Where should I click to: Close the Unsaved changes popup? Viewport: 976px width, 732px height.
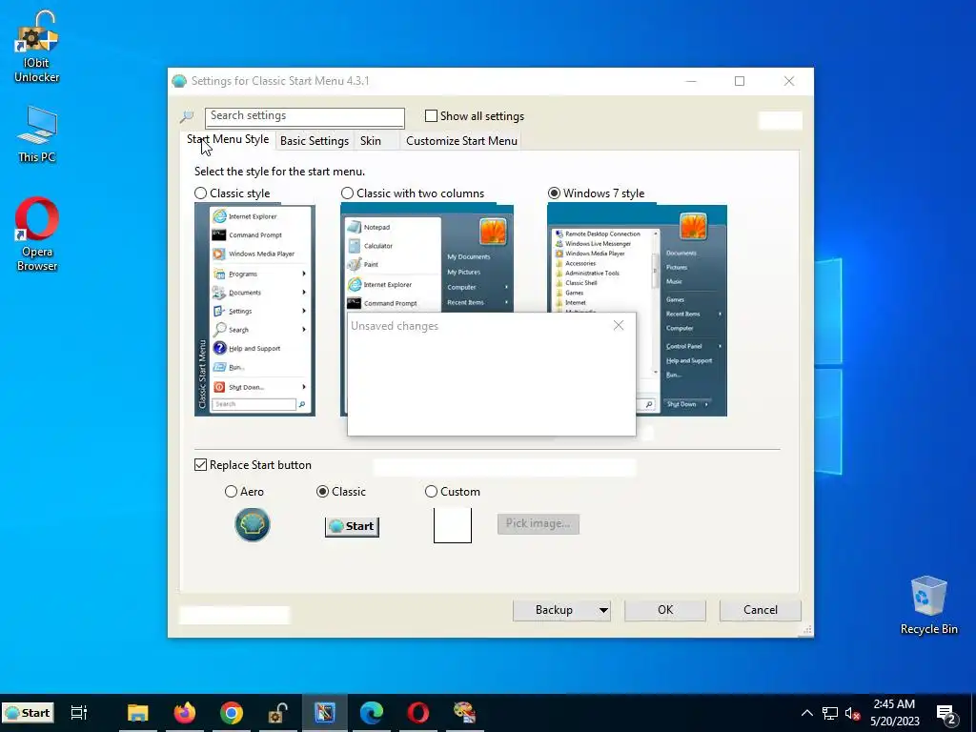618,326
